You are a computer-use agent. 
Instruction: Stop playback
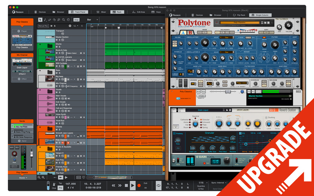[x=126, y=185]
